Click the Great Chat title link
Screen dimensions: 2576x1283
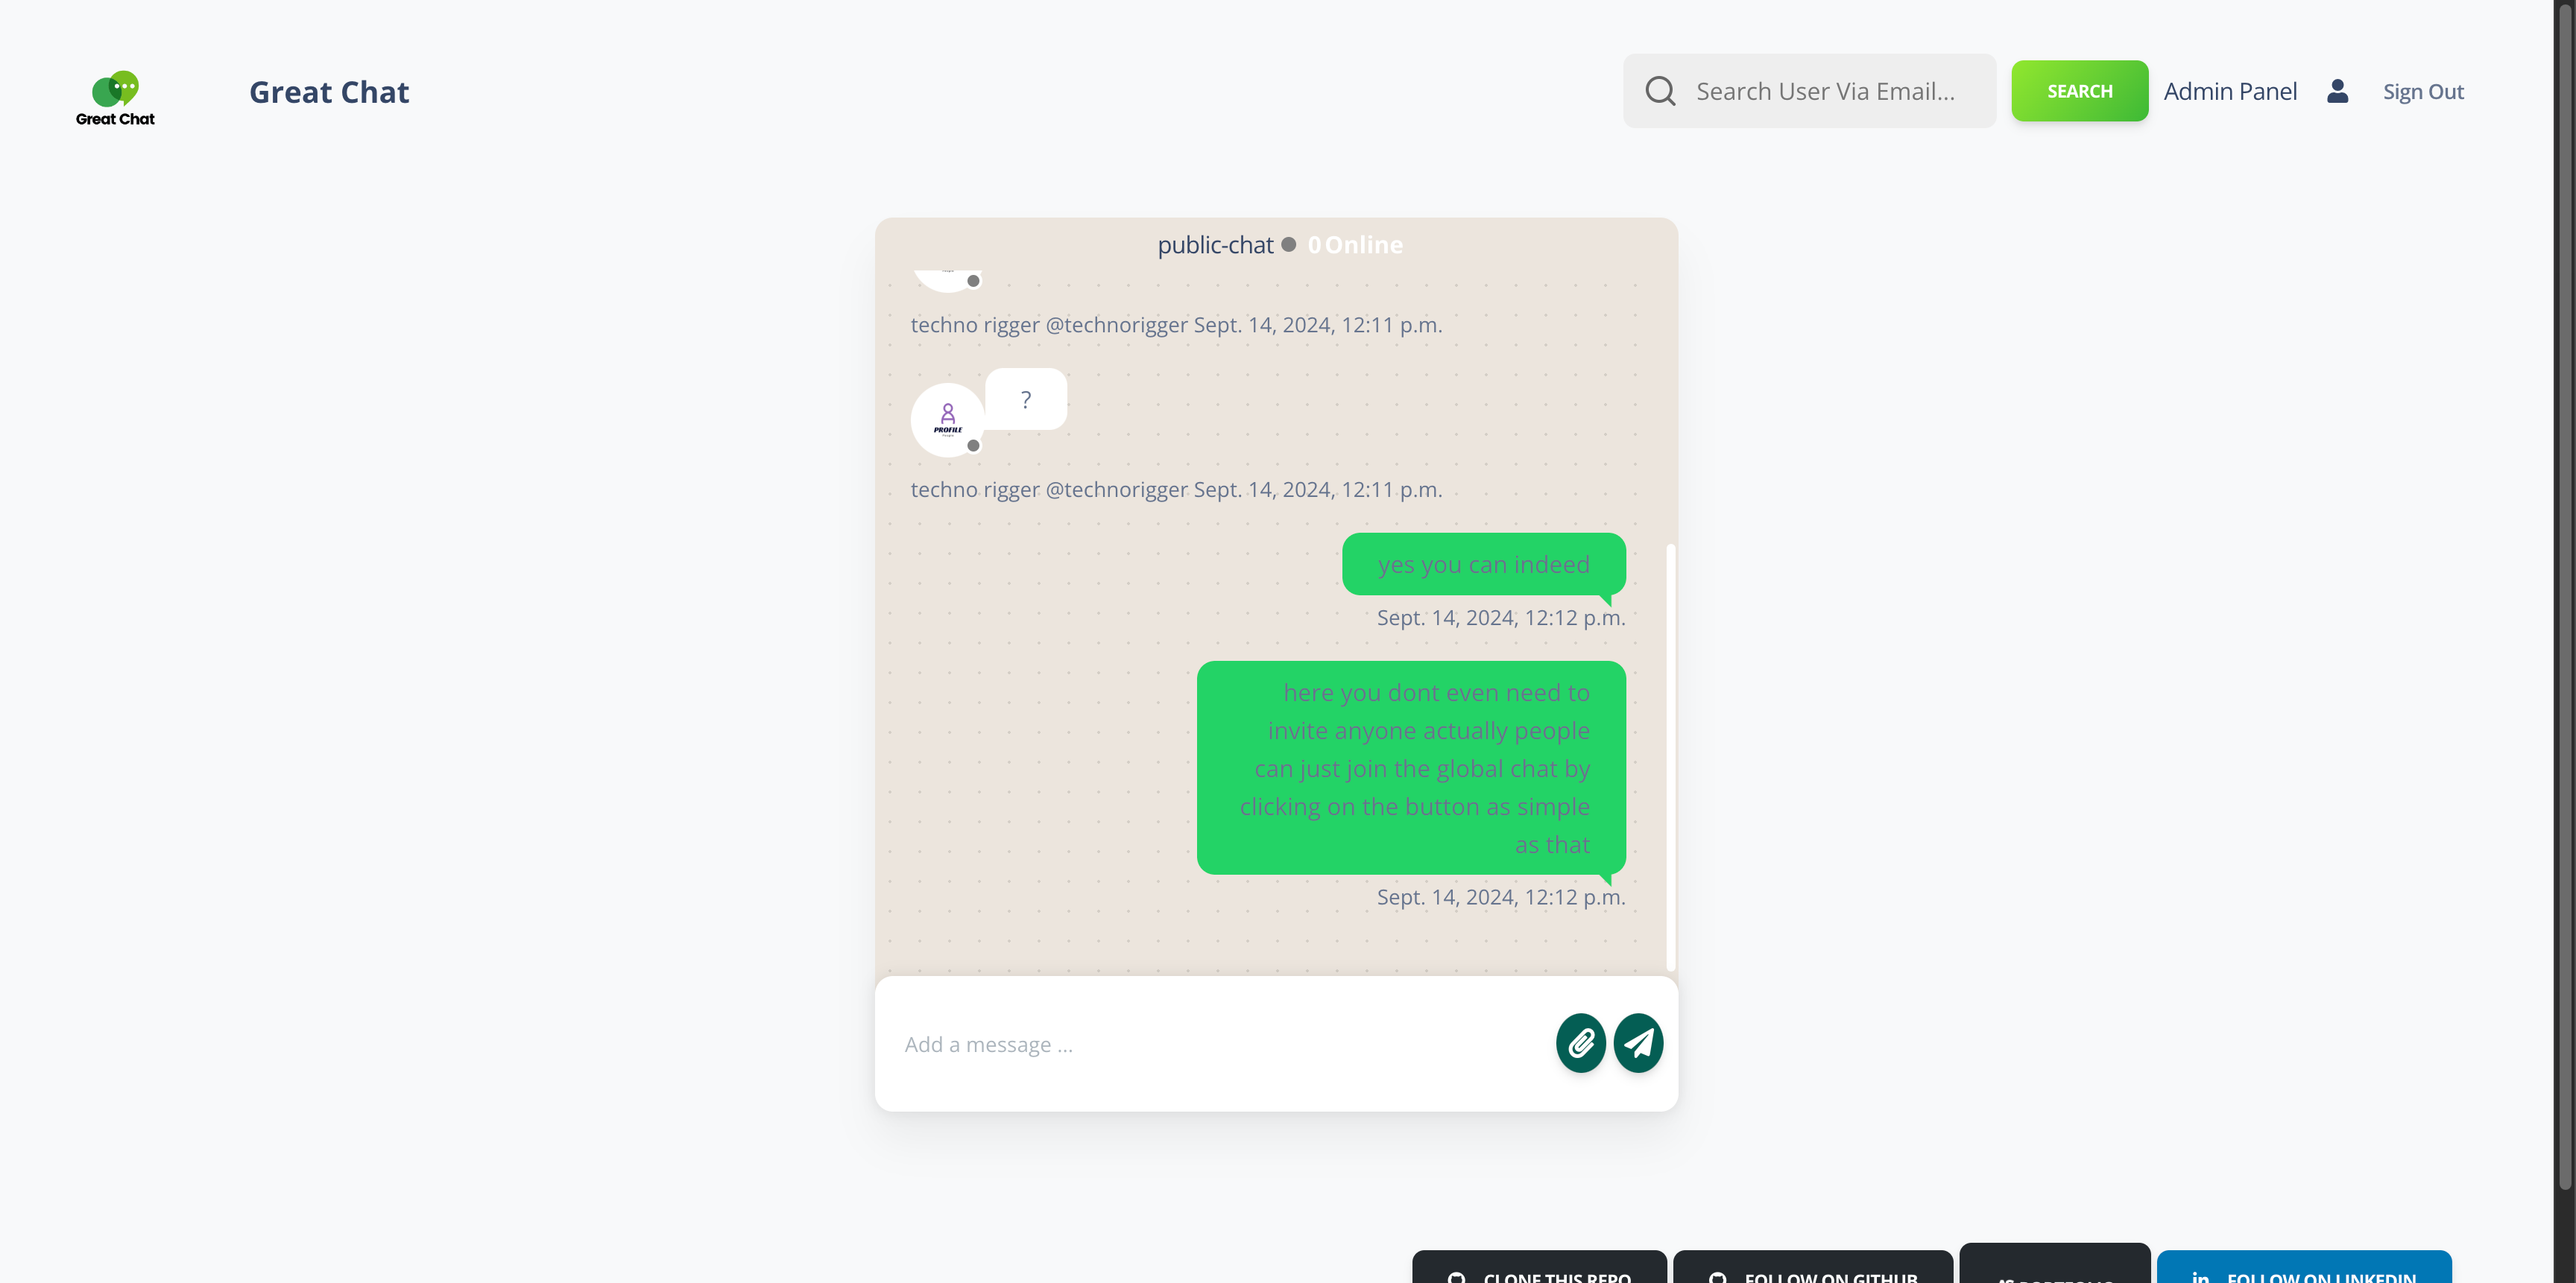329,92
